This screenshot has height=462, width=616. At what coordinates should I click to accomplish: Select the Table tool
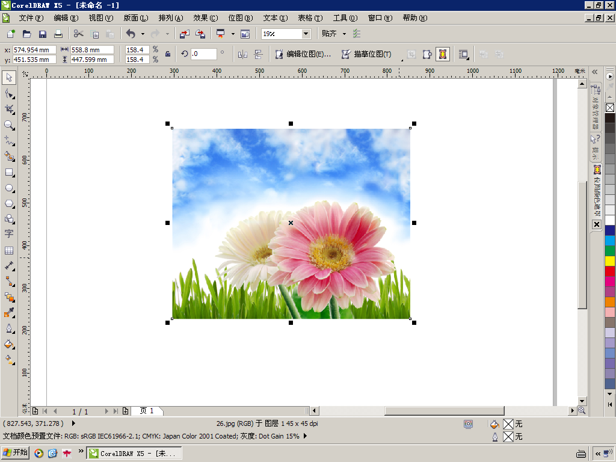click(9, 250)
